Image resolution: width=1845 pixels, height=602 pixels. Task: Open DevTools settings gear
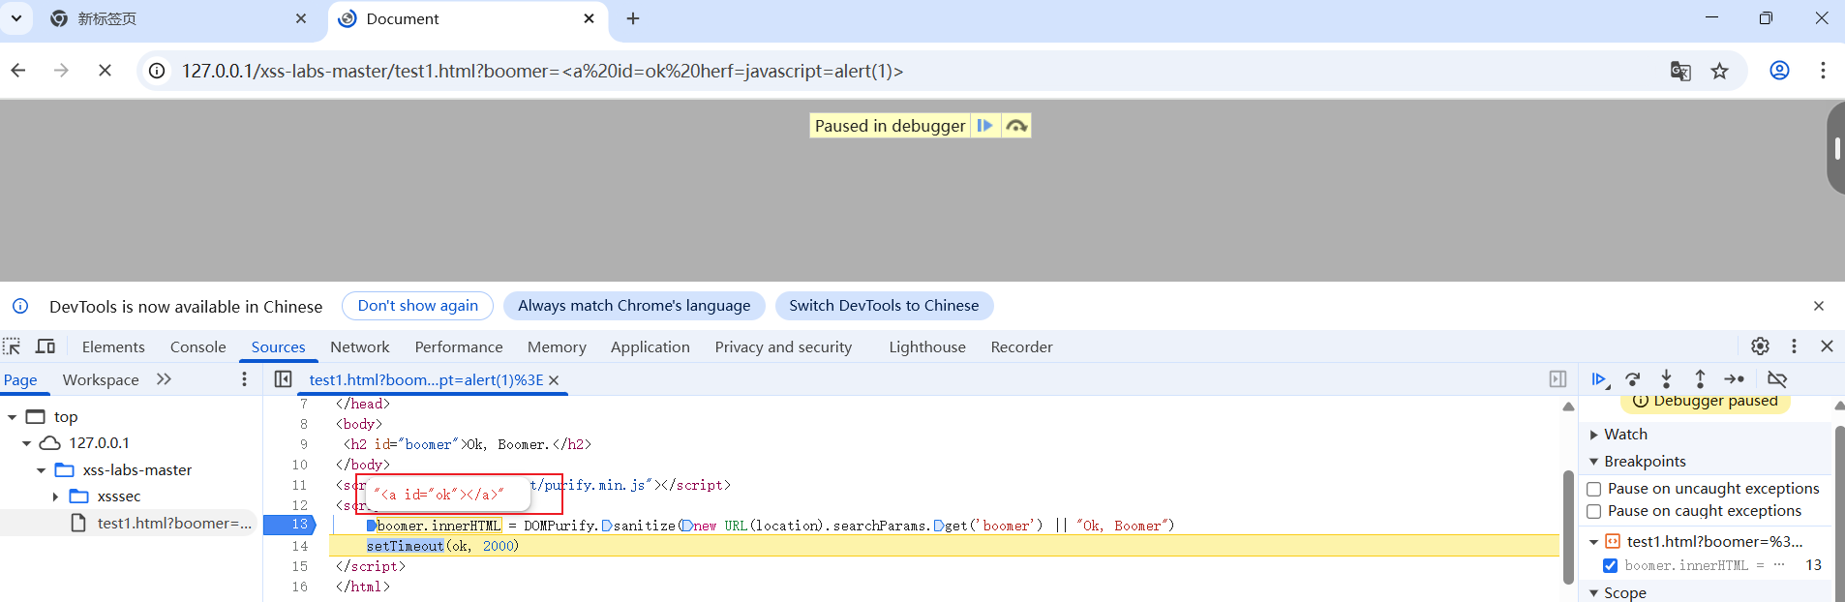coord(1760,346)
